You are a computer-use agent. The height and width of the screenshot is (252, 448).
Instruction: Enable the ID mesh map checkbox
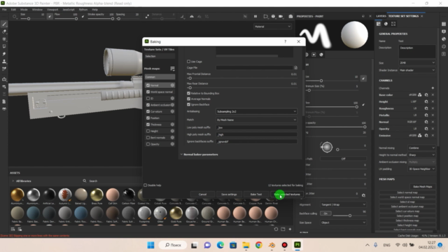tap(148, 98)
